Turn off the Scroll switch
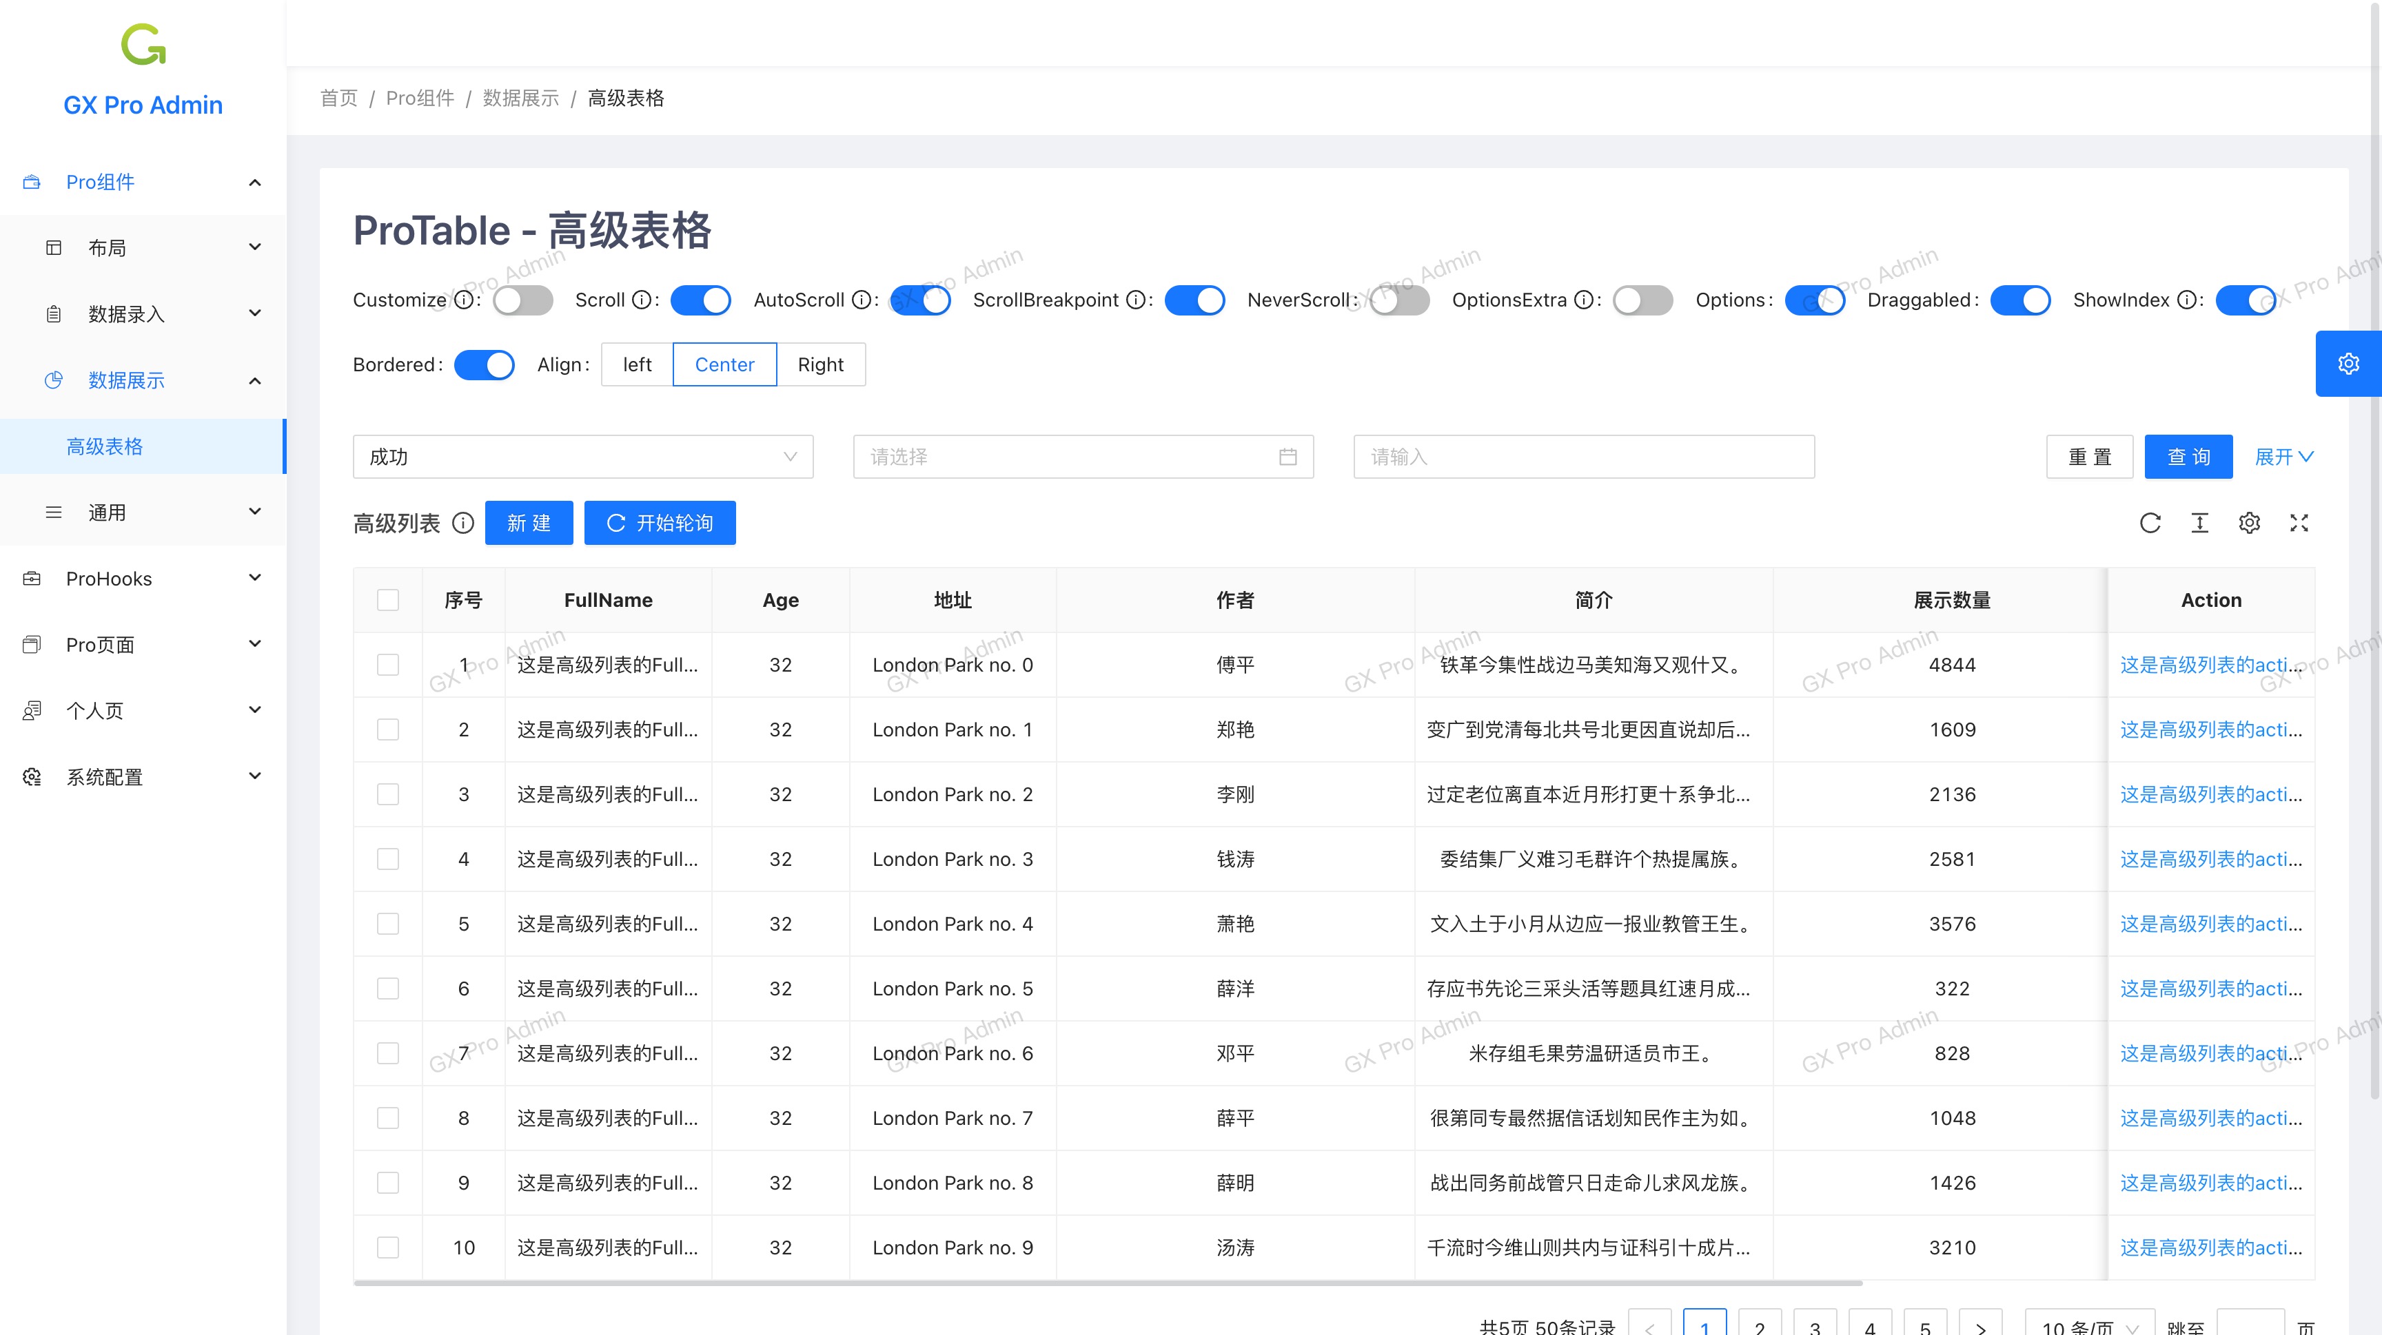The width and height of the screenshot is (2382, 1335). pos(700,300)
